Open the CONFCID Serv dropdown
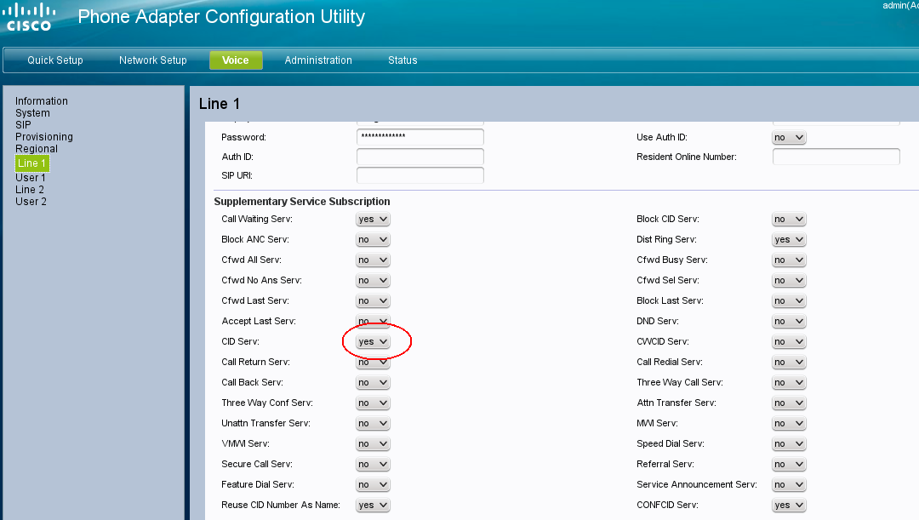 789,506
